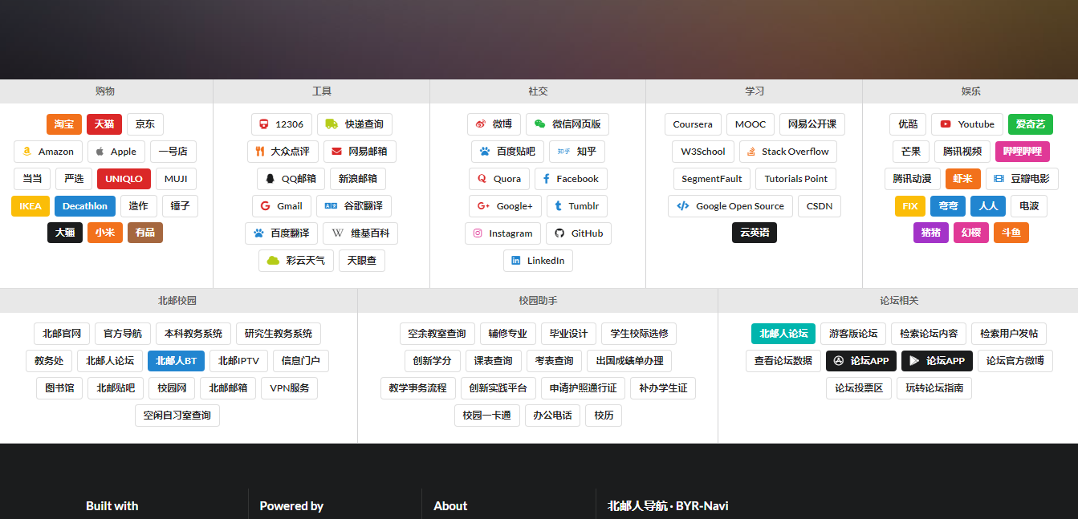This screenshot has width=1078, height=519.
Task: Open 玩转论坛指南 link
Action: point(935,388)
